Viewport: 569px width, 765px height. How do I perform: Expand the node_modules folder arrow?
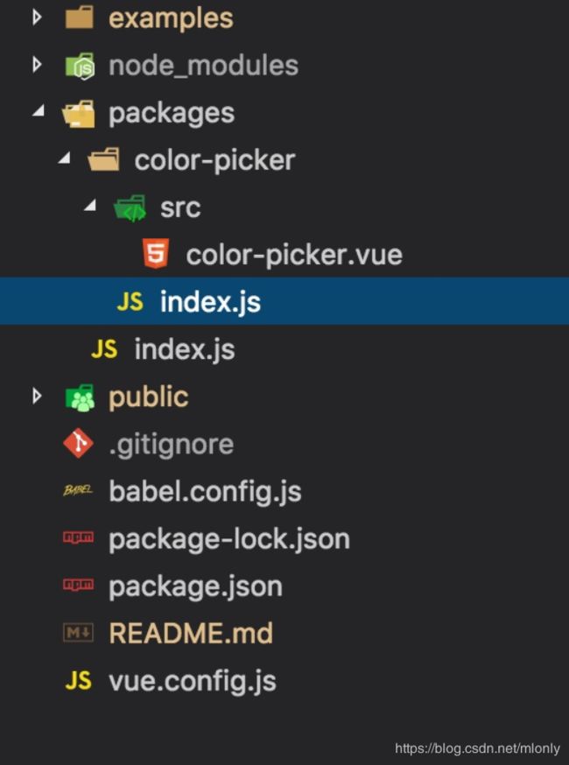click(x=37, y=65)
